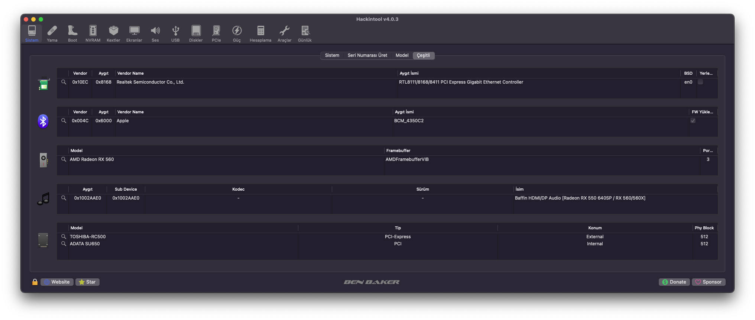Select the Boot toolbar icon
755x320 pixels.
72,33
